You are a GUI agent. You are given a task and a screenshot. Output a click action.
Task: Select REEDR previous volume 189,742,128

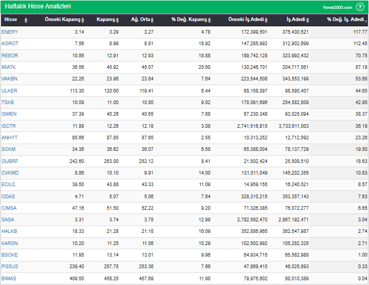pos(254,56)
